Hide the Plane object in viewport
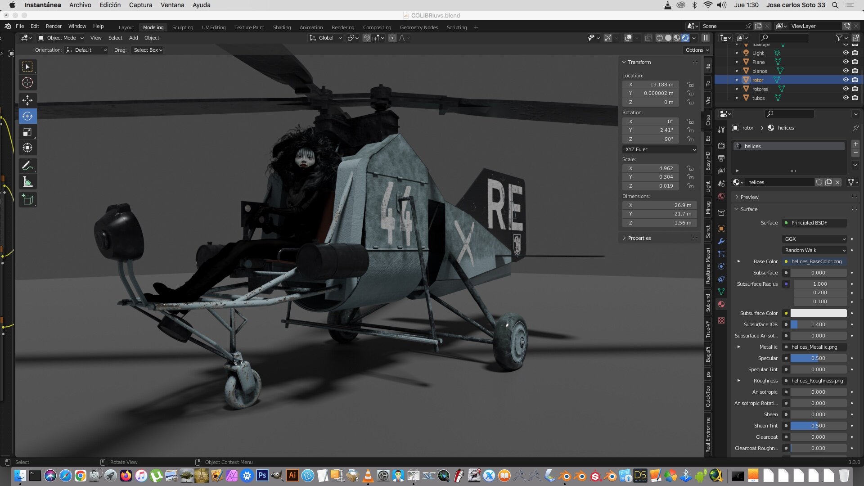864x486 pixels. tap(846, 62)
